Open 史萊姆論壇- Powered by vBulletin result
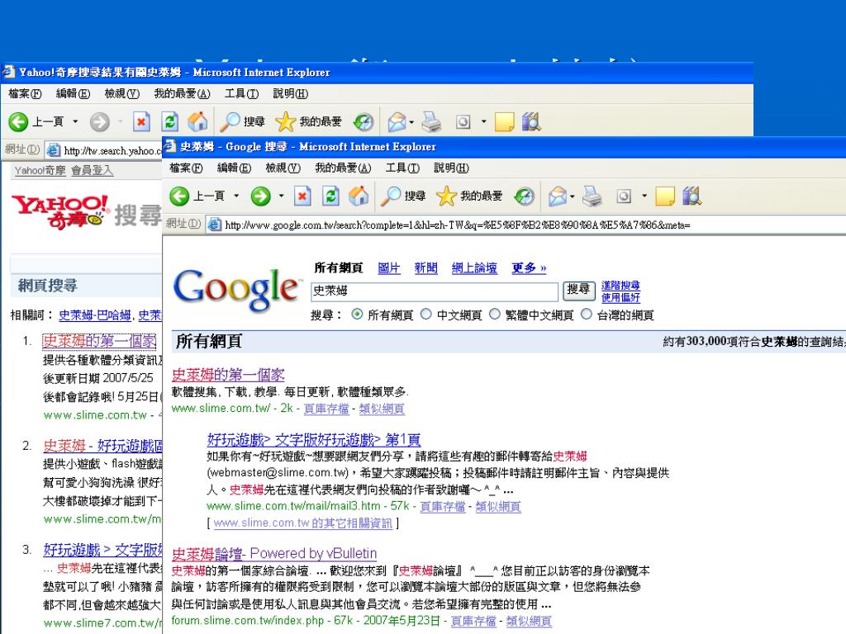 point(274,553)
